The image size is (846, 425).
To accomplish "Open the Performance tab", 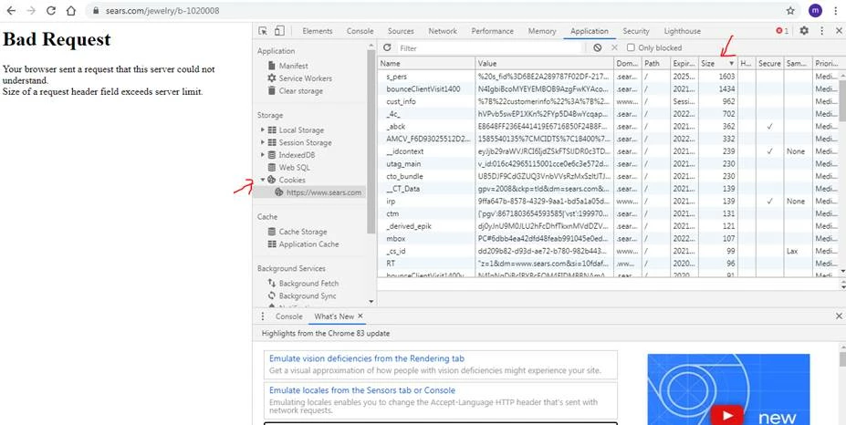I will [x=492, y=31].
